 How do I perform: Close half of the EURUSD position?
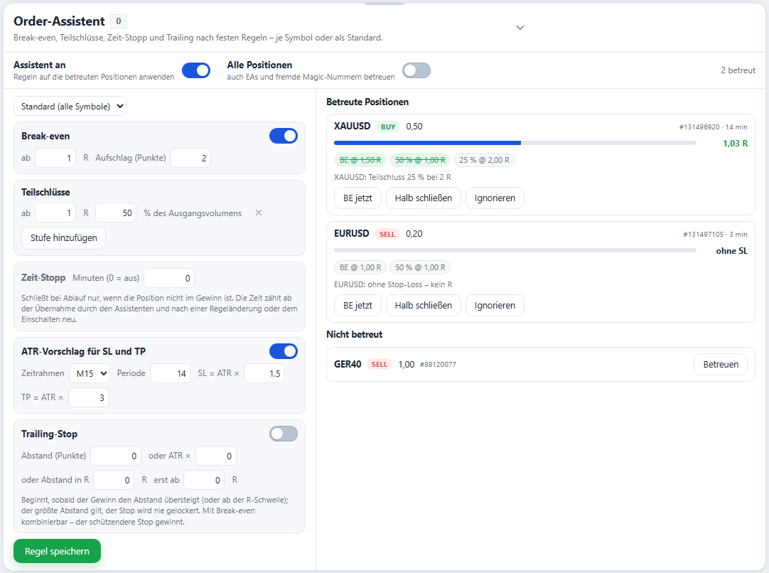pos(424,306)
